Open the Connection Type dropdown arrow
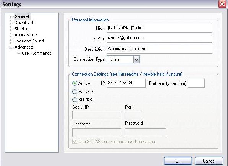This screenshot has height=166, width=228. pyautogui.click(x=137, y=59)
